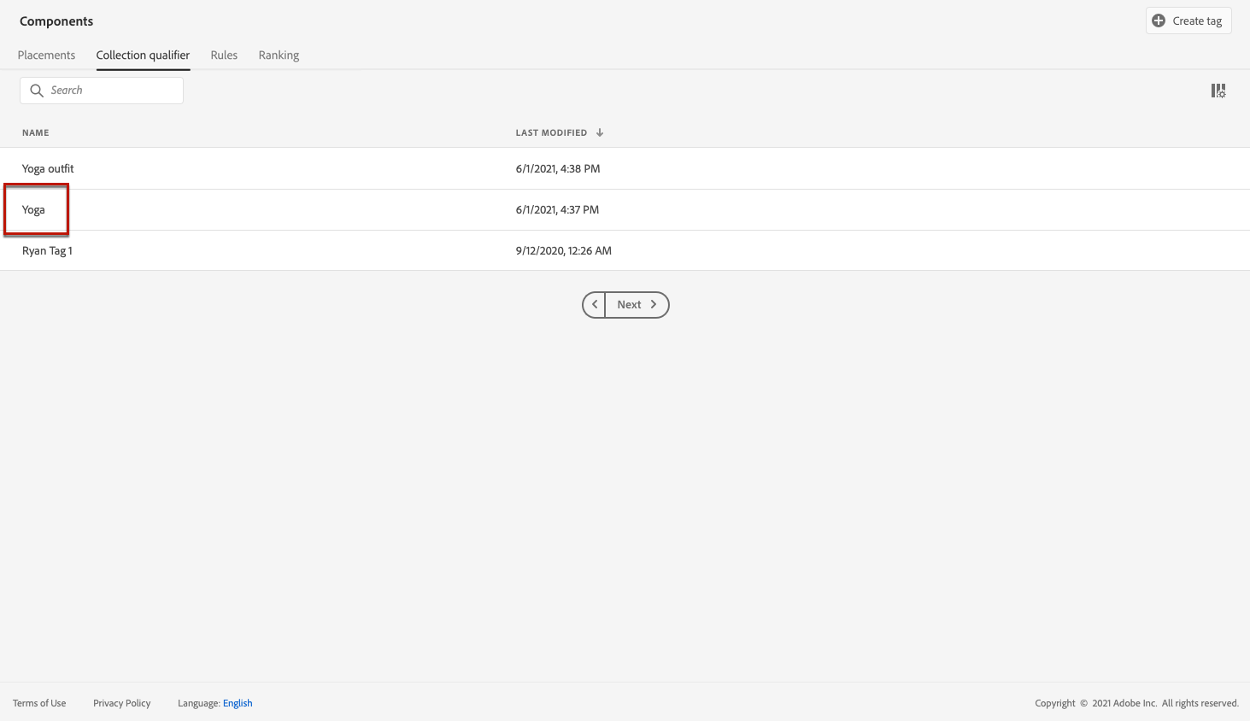Open the Privacy Policy link

point(122,703)
